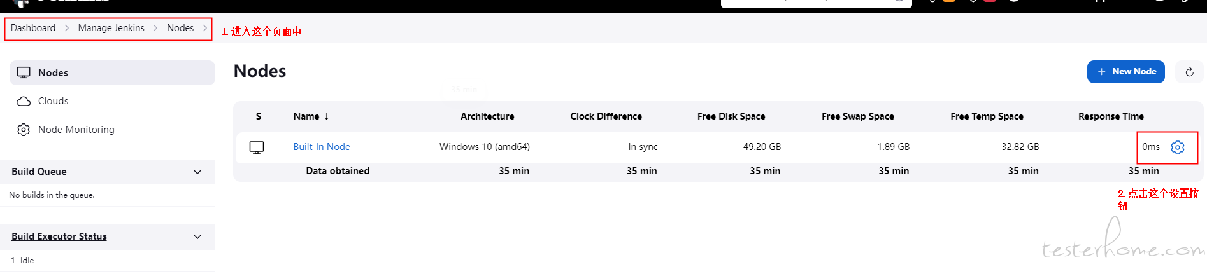Click the Free Disk Space column header
1207x274 pixels.
pyautogui.click(x=731, y=116)
